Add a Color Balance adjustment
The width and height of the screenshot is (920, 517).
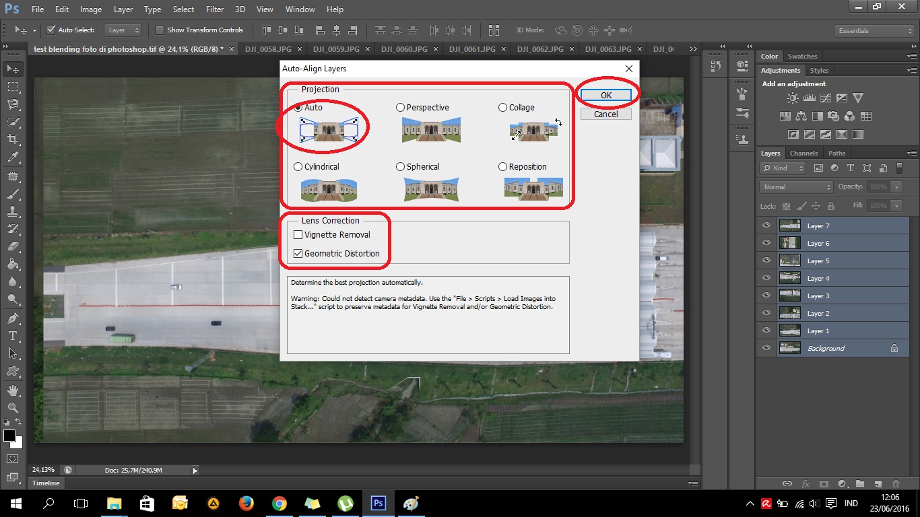802,116
